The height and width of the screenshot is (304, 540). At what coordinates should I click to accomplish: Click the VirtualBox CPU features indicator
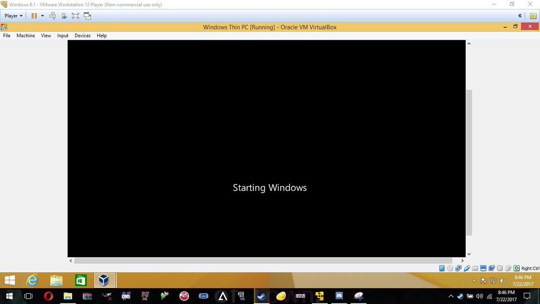499,268
